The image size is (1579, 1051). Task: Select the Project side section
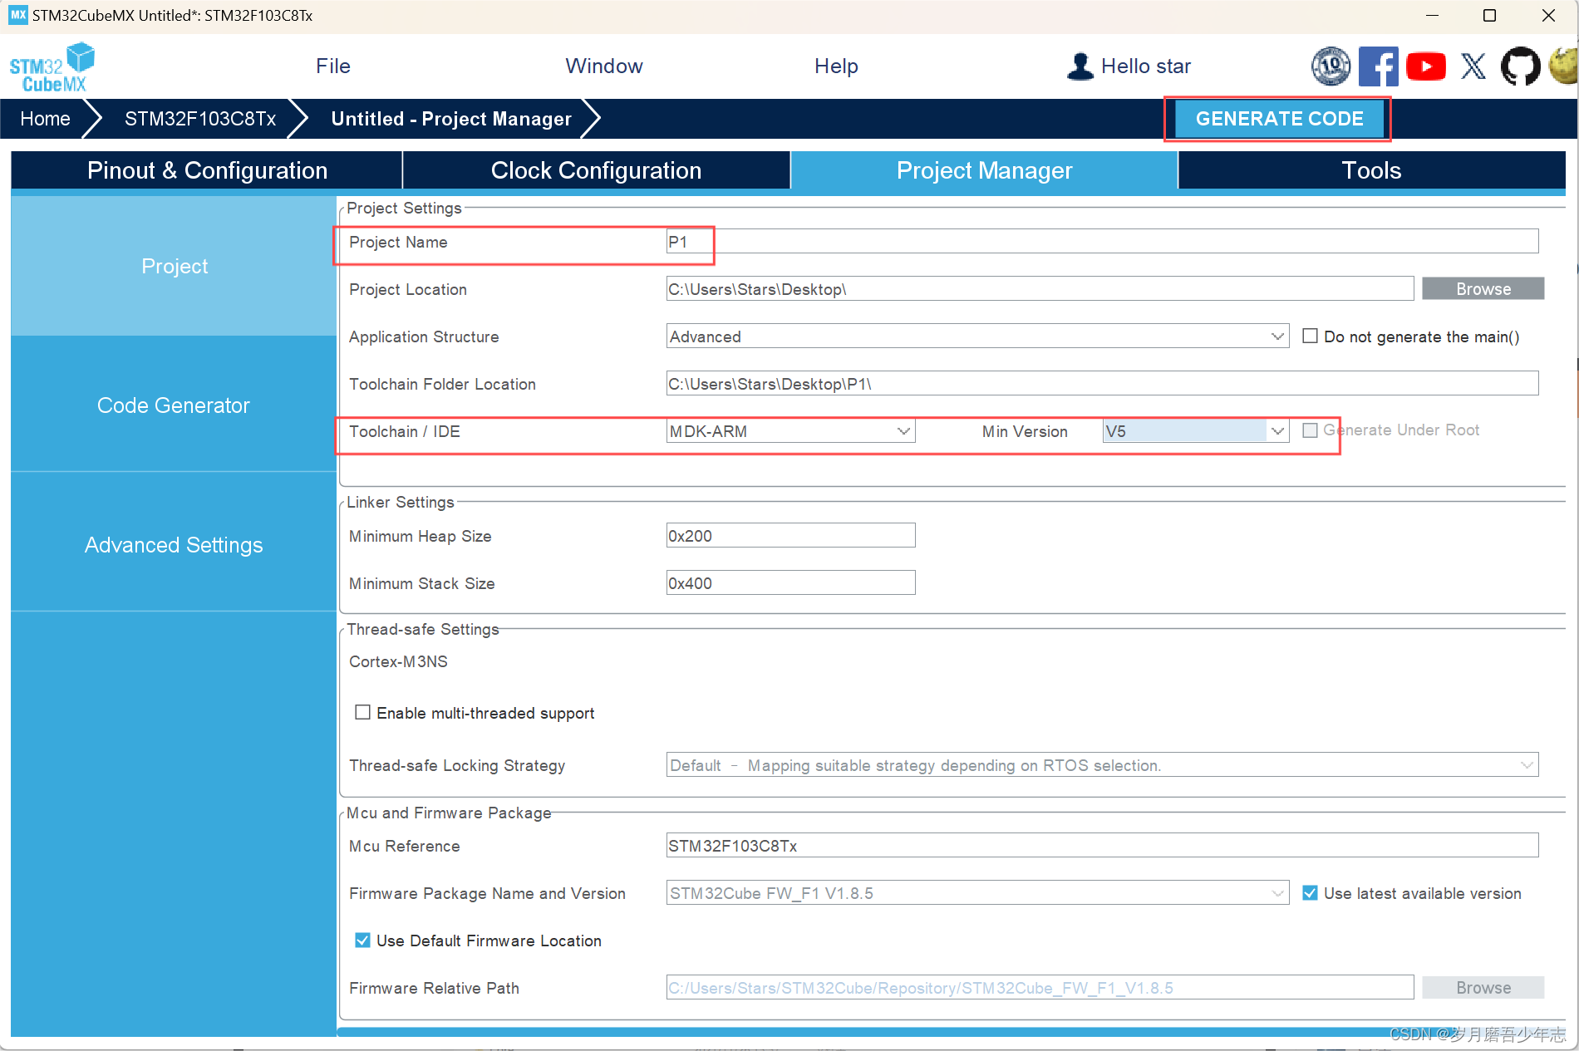[x=174, y=266]
